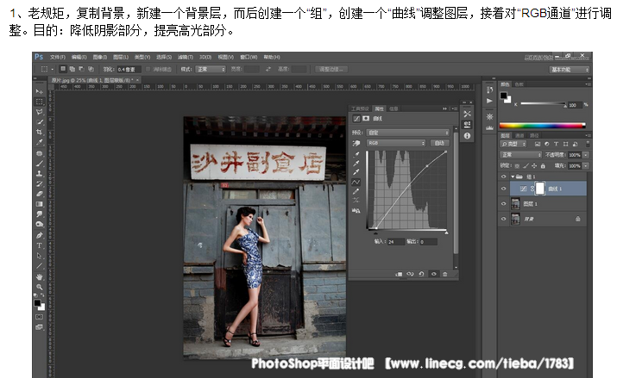Click the screen mode icon in toolbox
This screenshot has width=617, height=378.
[x=40, y=327]
